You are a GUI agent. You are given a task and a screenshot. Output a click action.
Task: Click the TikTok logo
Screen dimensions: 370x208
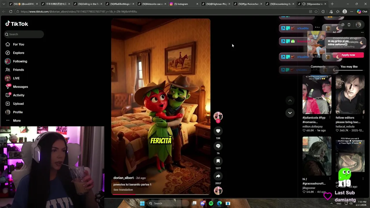tap(16, 24)
